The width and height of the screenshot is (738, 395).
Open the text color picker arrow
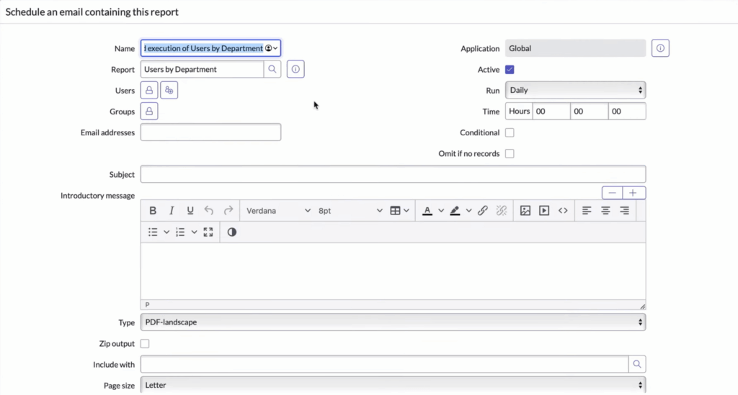440,211
